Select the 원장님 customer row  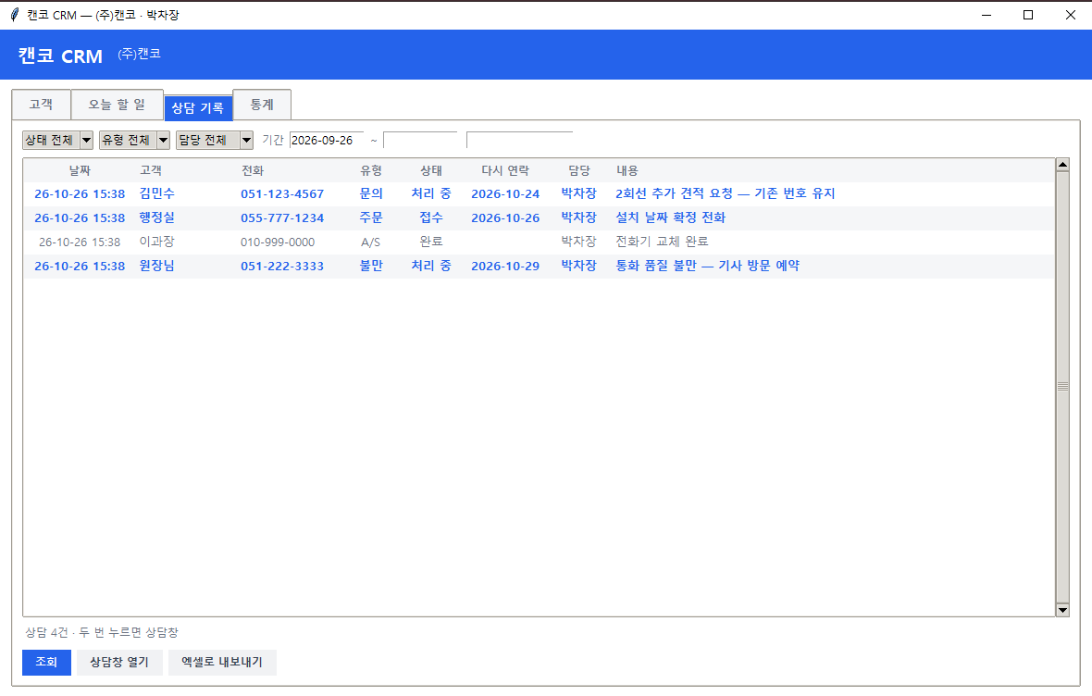[539, 267]
